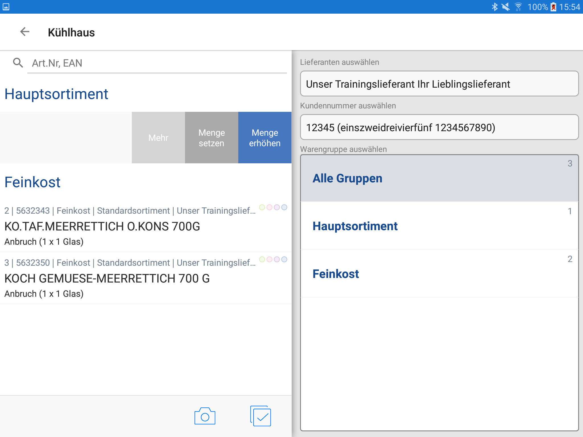This screenshot has width=583, height=437.
Task: Tap the Wi-Fi status icon
Action: (x=518, y=7)
